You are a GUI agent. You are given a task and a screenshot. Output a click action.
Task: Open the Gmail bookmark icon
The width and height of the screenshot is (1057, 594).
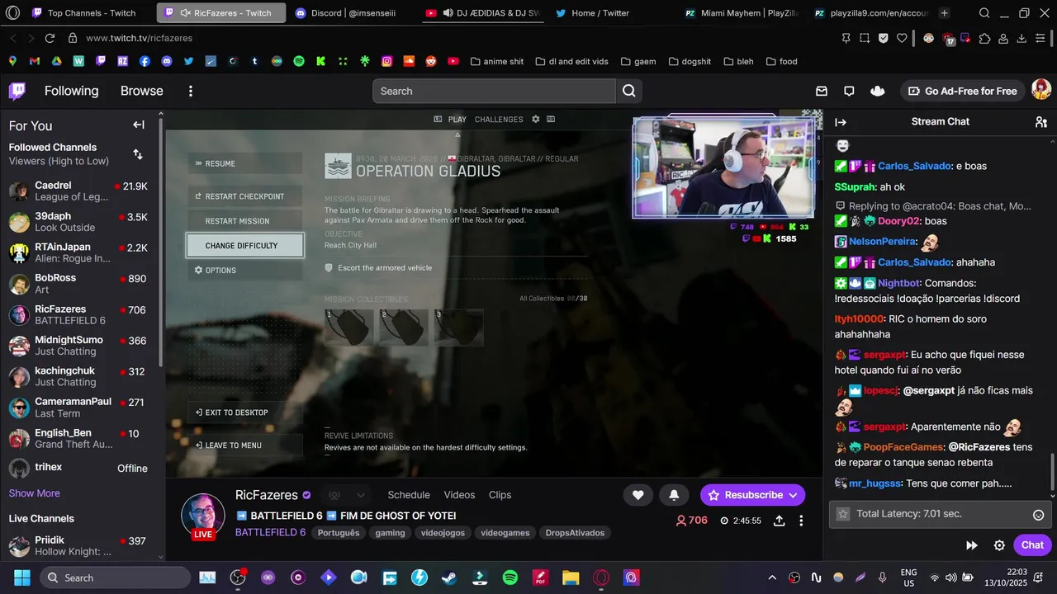(34, 61)
